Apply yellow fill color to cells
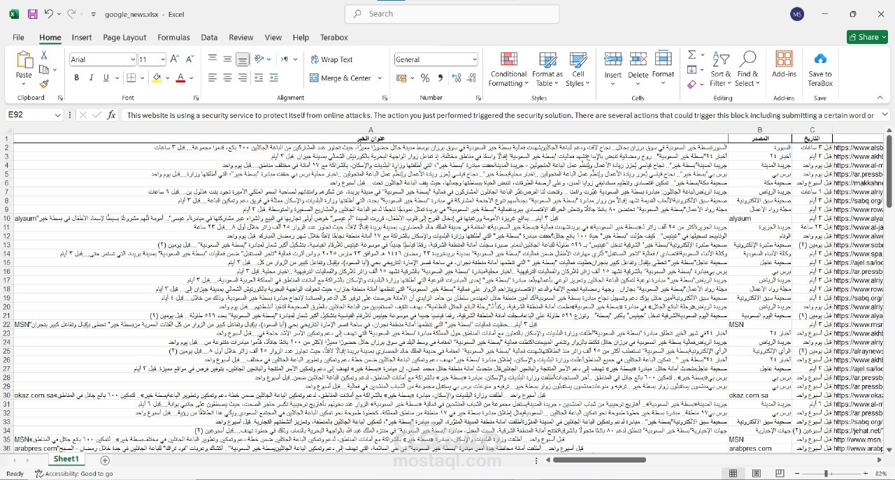 pyautogui.click(x=157, y=78)
